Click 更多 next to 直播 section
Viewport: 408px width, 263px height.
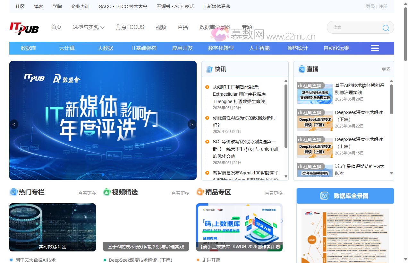point(385,69)
